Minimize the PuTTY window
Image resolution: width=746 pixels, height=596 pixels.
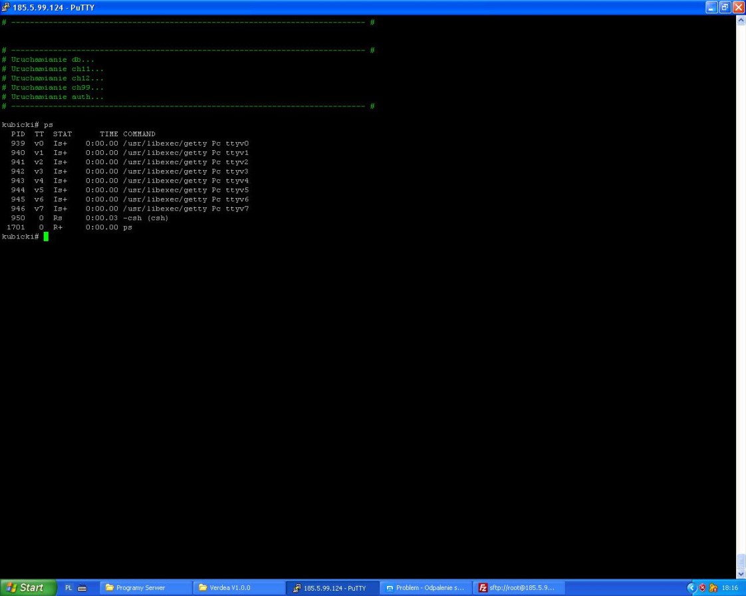coord(711,7)
